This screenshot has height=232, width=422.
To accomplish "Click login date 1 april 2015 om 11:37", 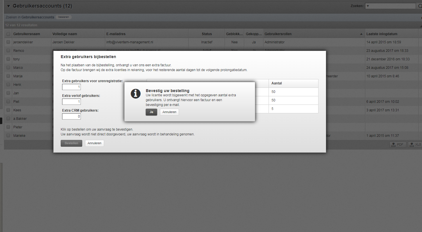I will [x=383, y=136].
